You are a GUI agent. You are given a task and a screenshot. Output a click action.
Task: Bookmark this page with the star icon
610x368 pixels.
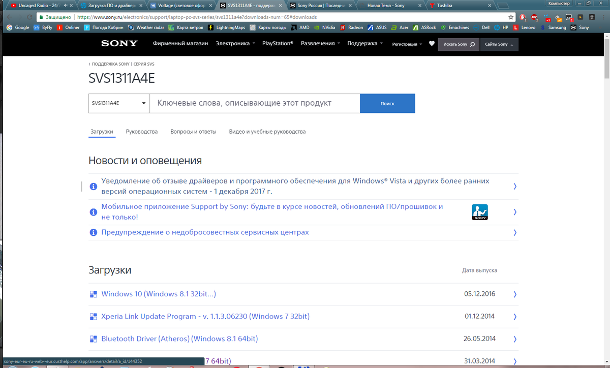(511, 17)
